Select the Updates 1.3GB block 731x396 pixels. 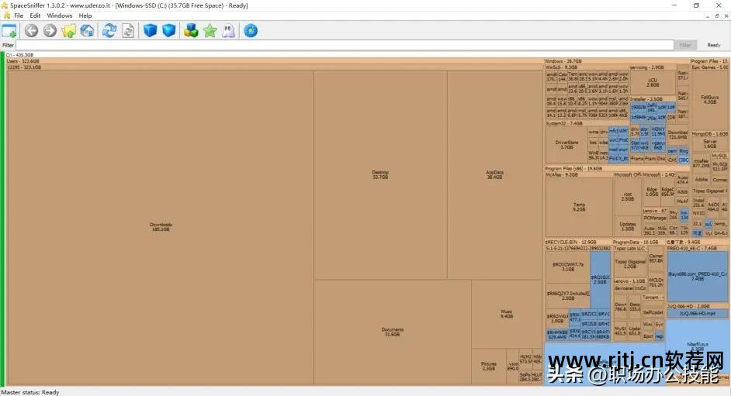point(628,226)
